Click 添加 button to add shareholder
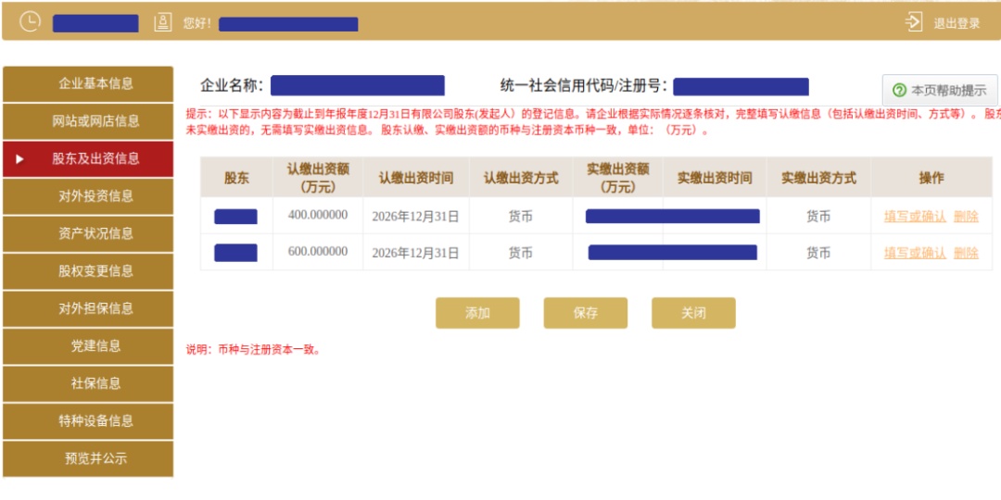Viewport: 1001px width, 500px height. point(477,313)
